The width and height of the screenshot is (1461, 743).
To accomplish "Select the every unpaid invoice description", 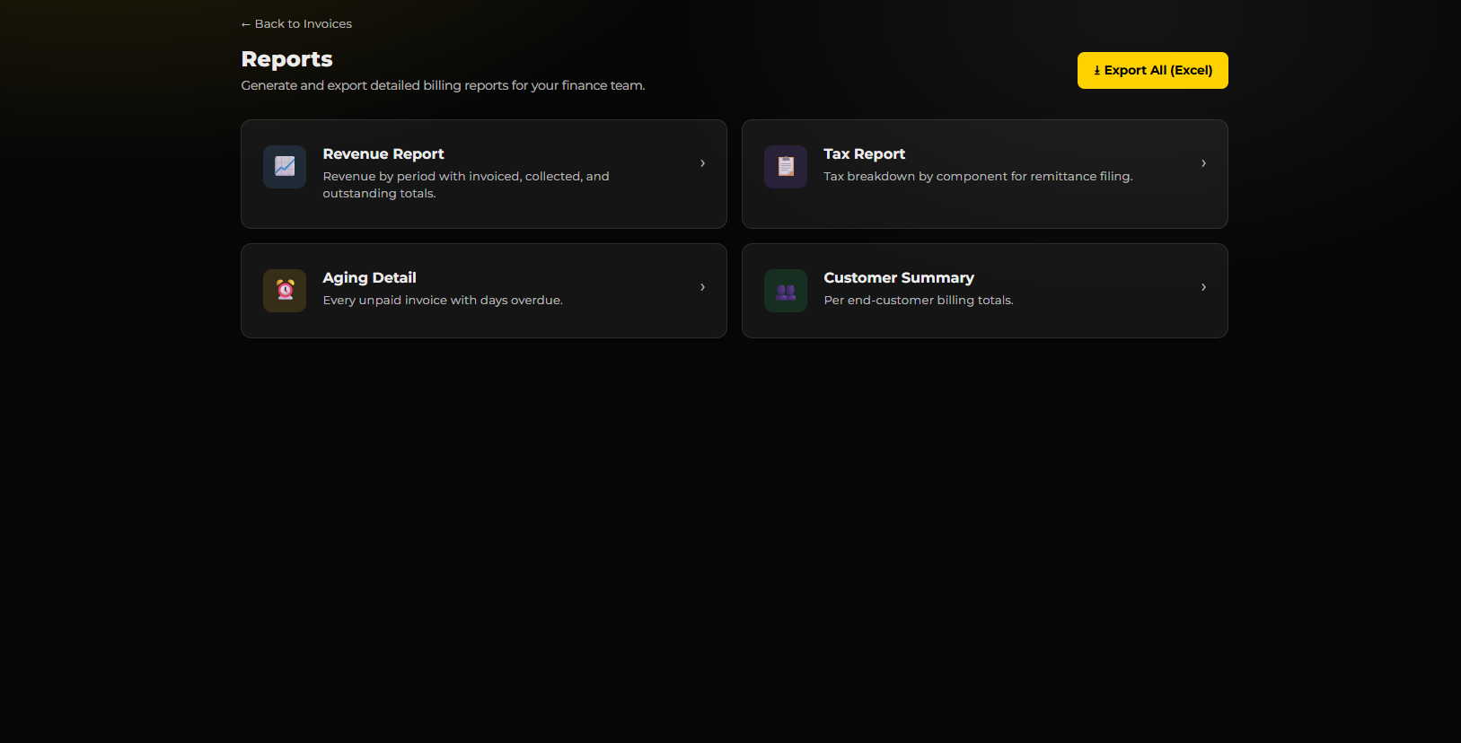I will [x=443, y=301].
